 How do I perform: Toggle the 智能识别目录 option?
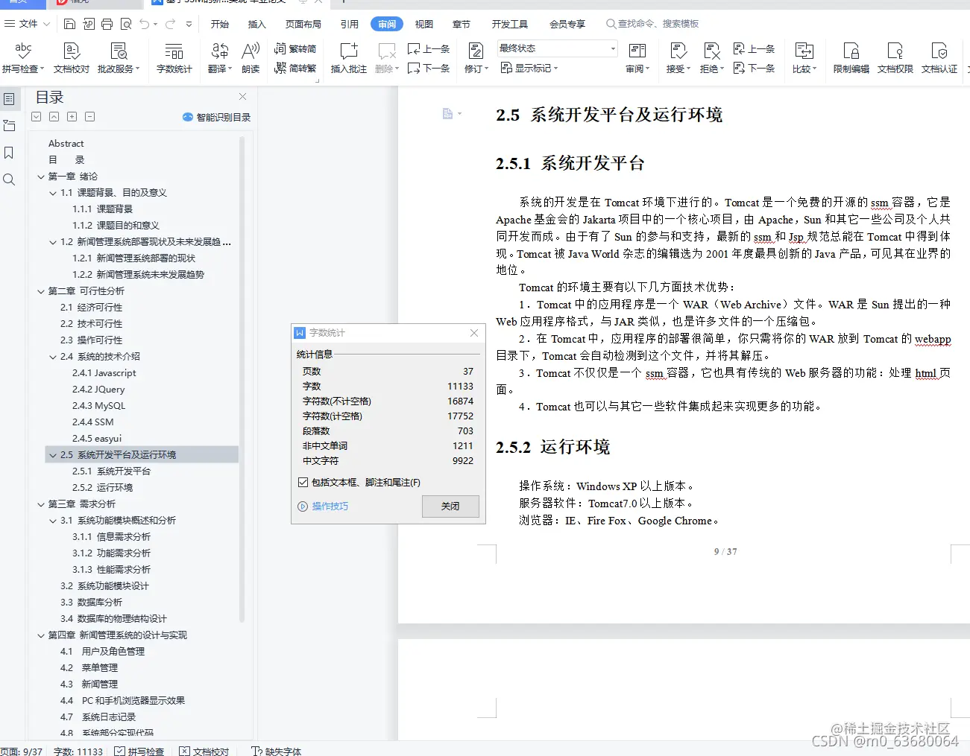pos(215,117)
